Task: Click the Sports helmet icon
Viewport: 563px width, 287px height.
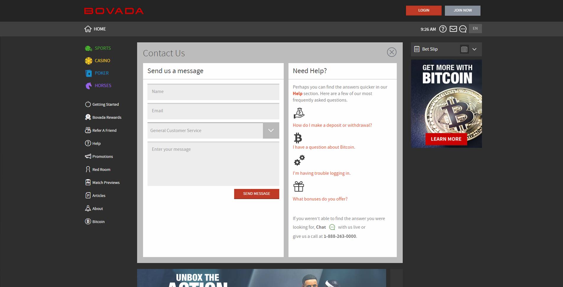Action: click(x=88, y=48)
